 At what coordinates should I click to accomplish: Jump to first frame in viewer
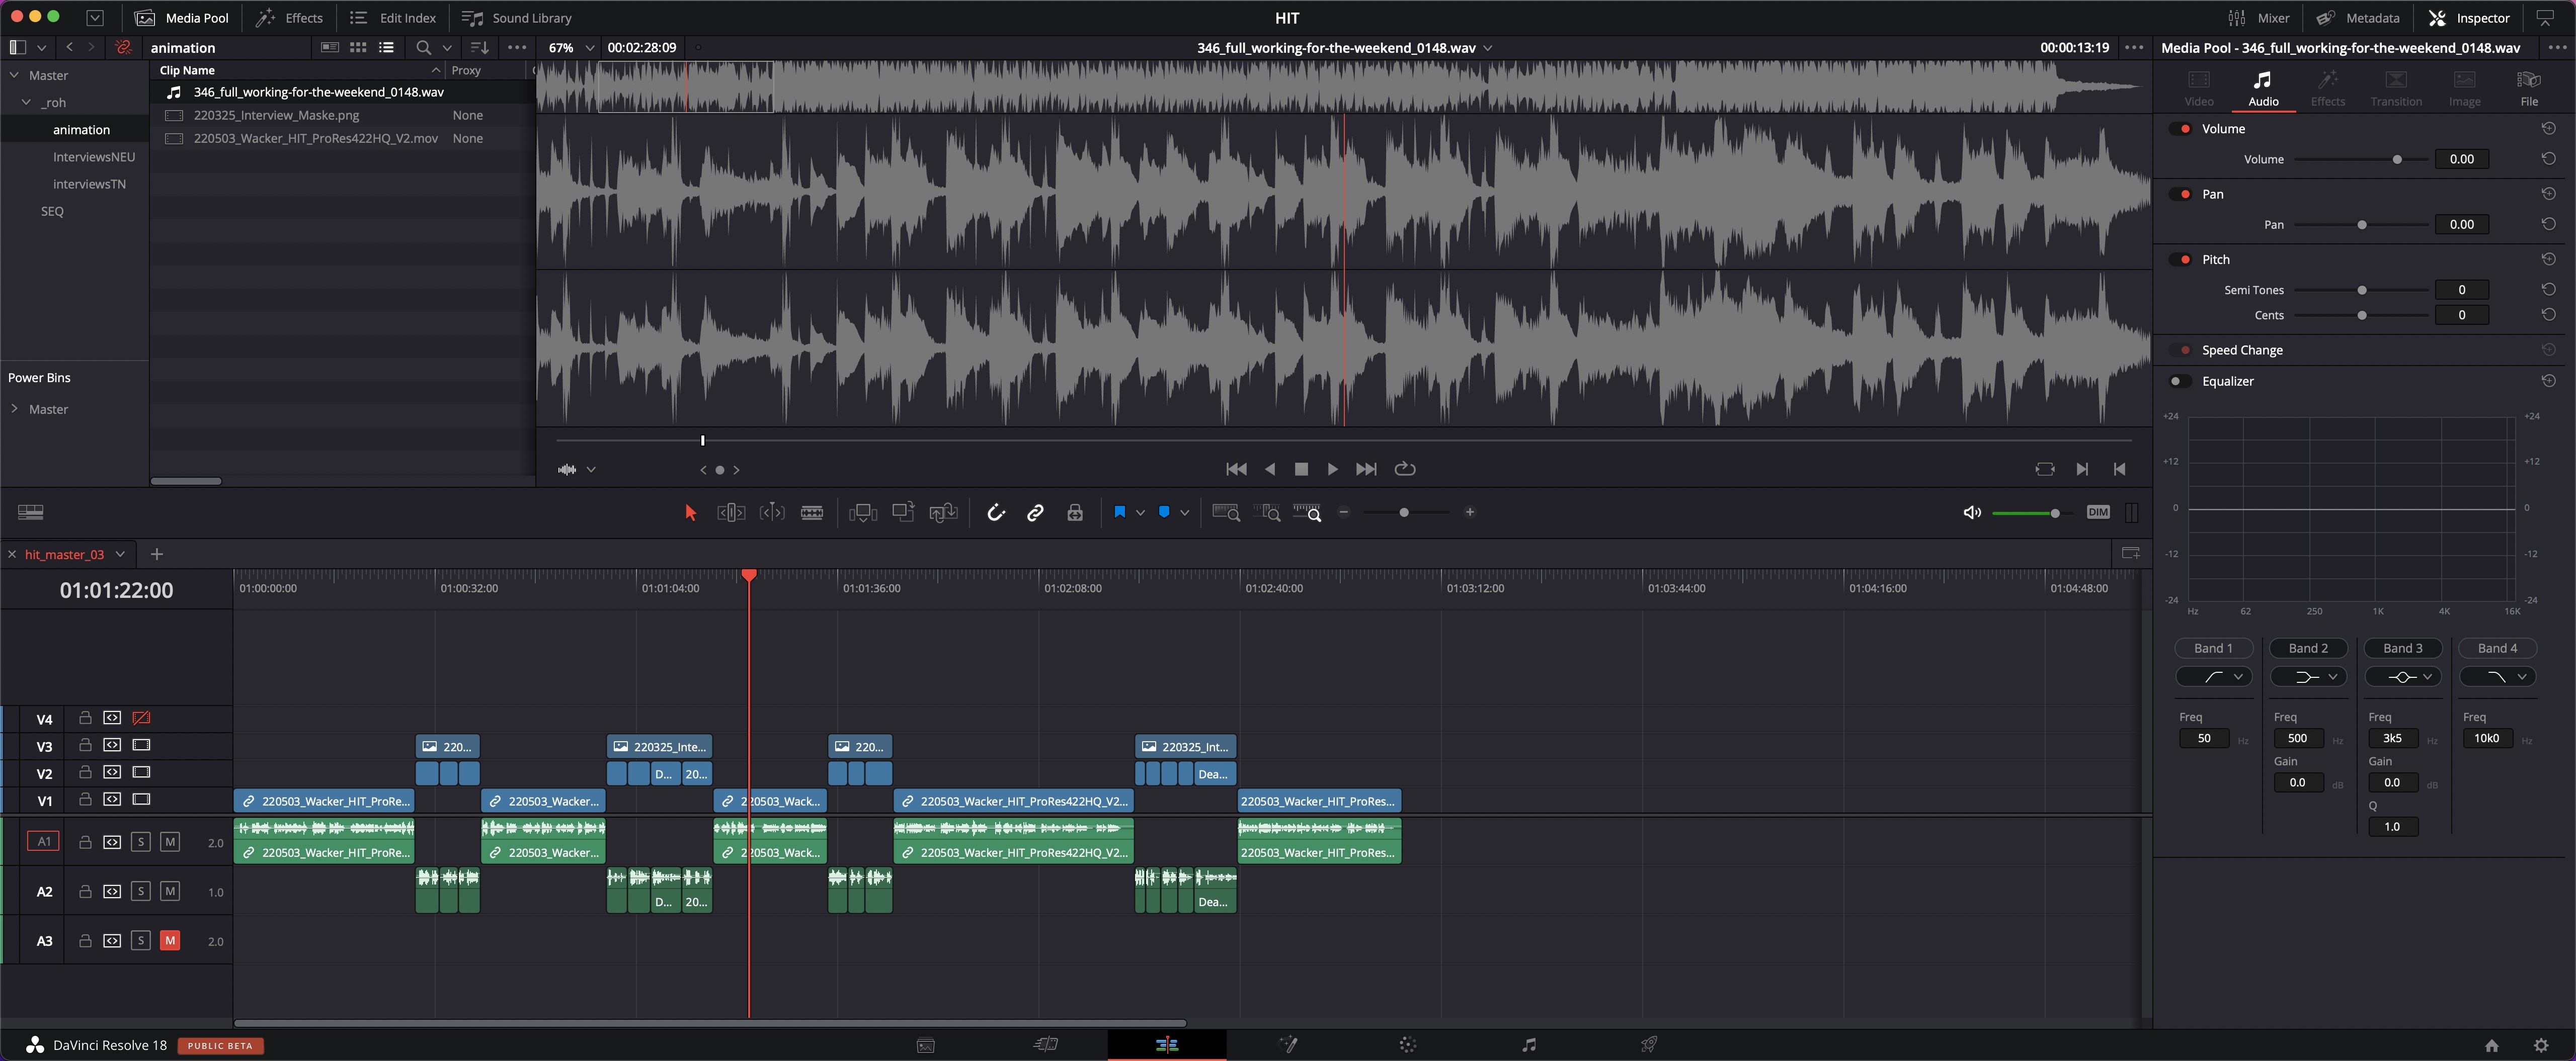(x=1236, y=469)
